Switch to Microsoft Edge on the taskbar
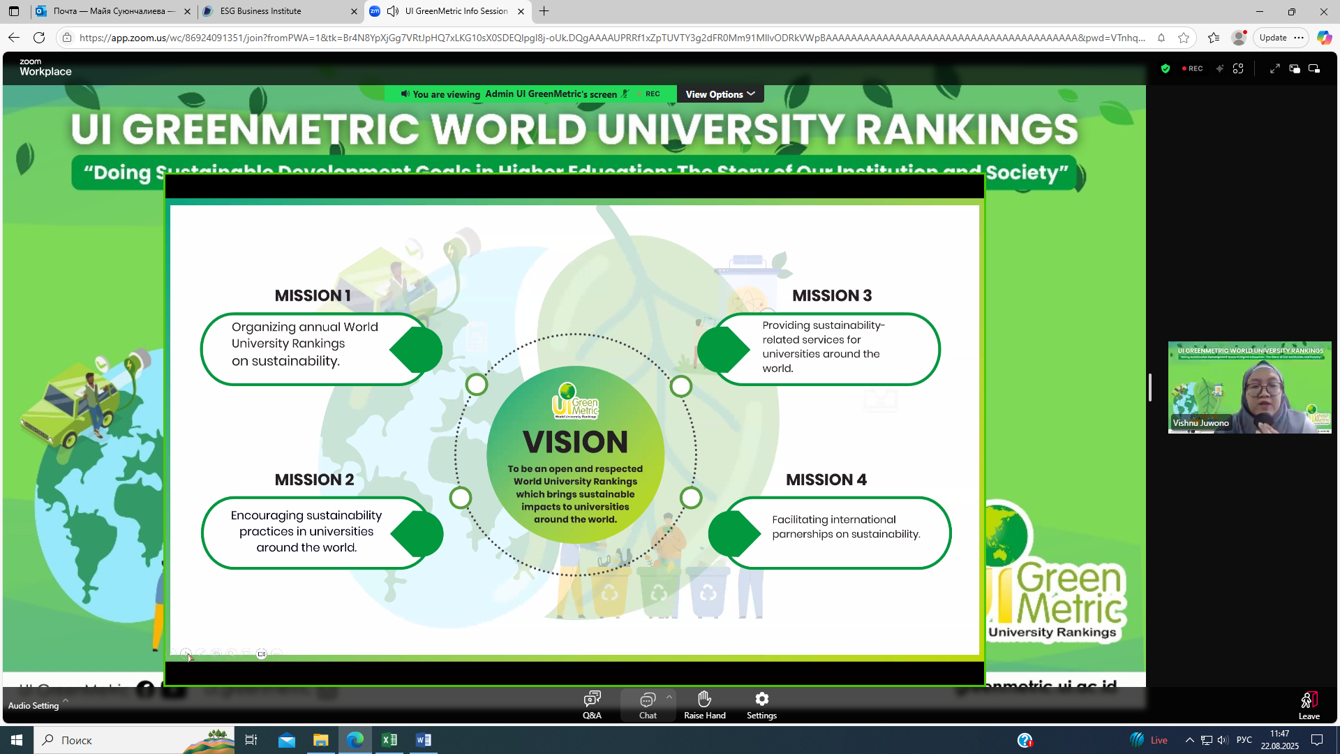The image size is (1340, 754). [355, 740]
